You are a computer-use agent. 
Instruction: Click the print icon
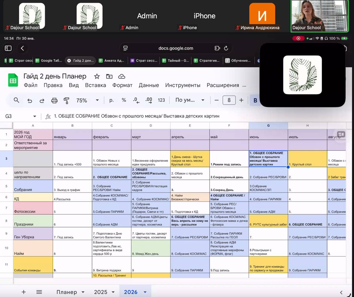54,100
